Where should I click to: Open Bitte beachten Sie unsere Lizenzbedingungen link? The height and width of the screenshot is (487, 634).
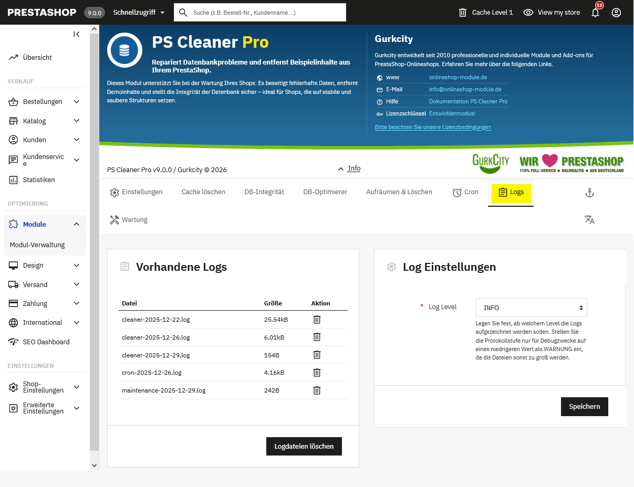pos(433,128)
